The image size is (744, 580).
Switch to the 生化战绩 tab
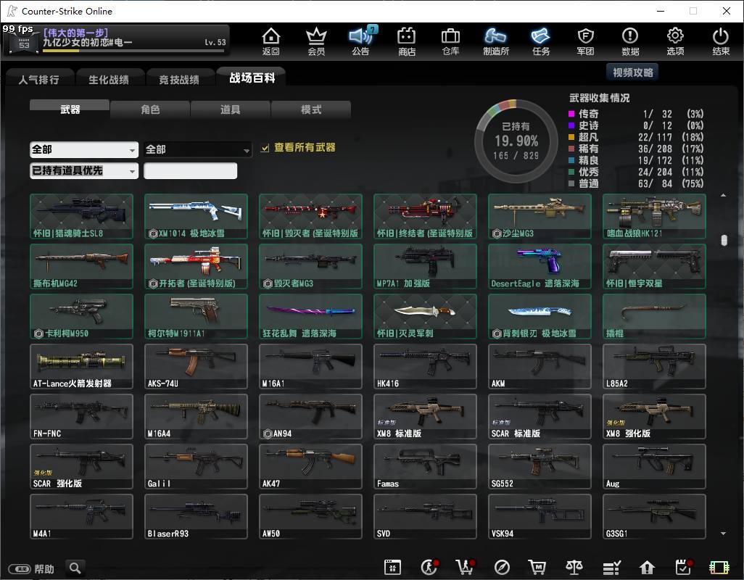[109, 79]
